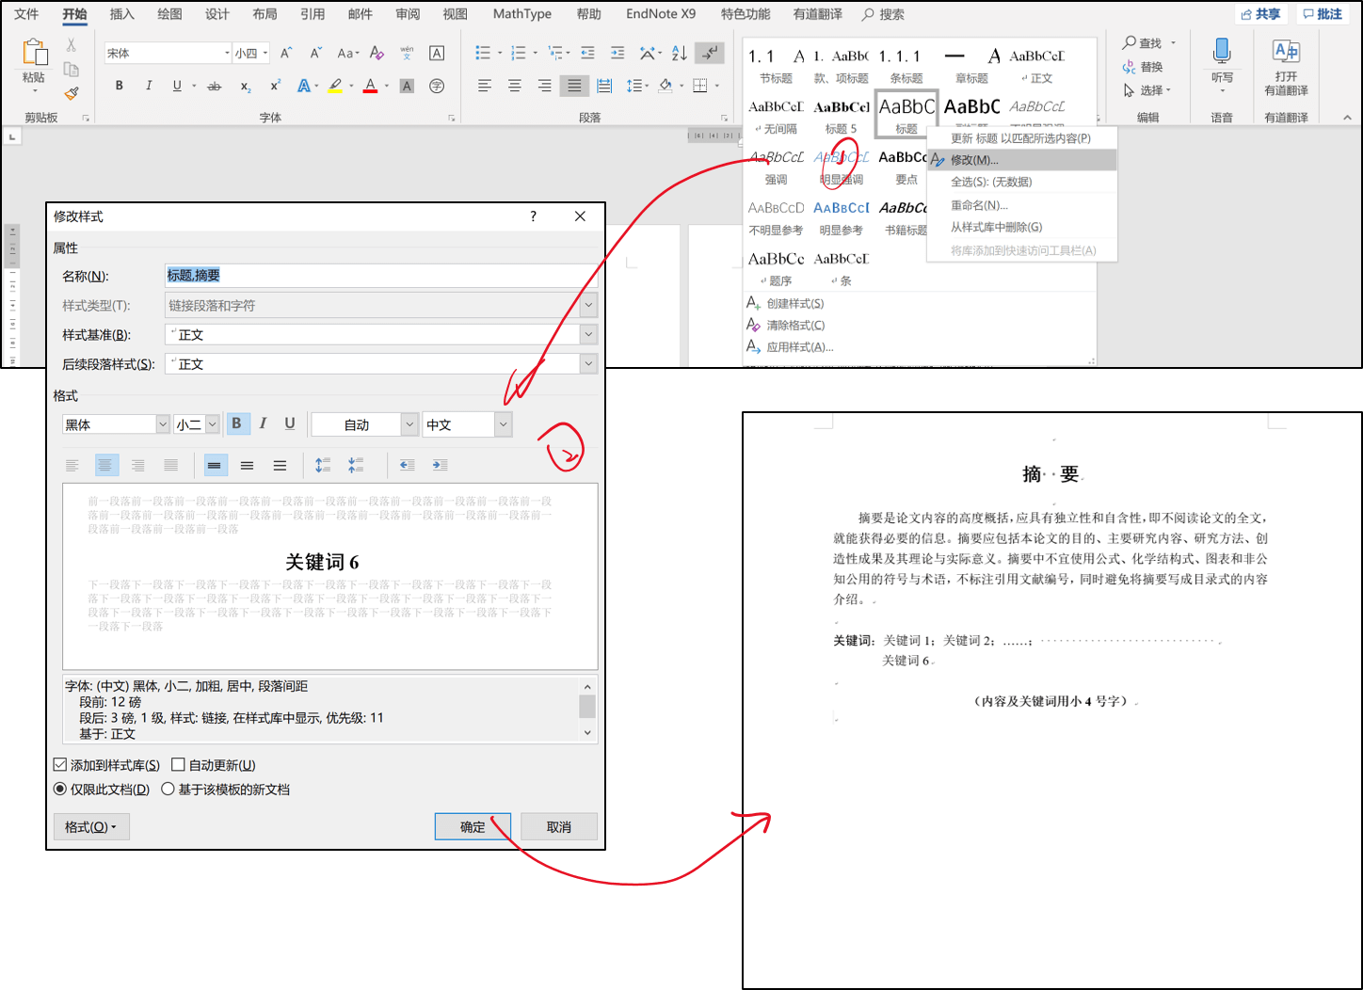Click the Find magnifier icon
The image size is (1363, 990).
[1129, 43]
